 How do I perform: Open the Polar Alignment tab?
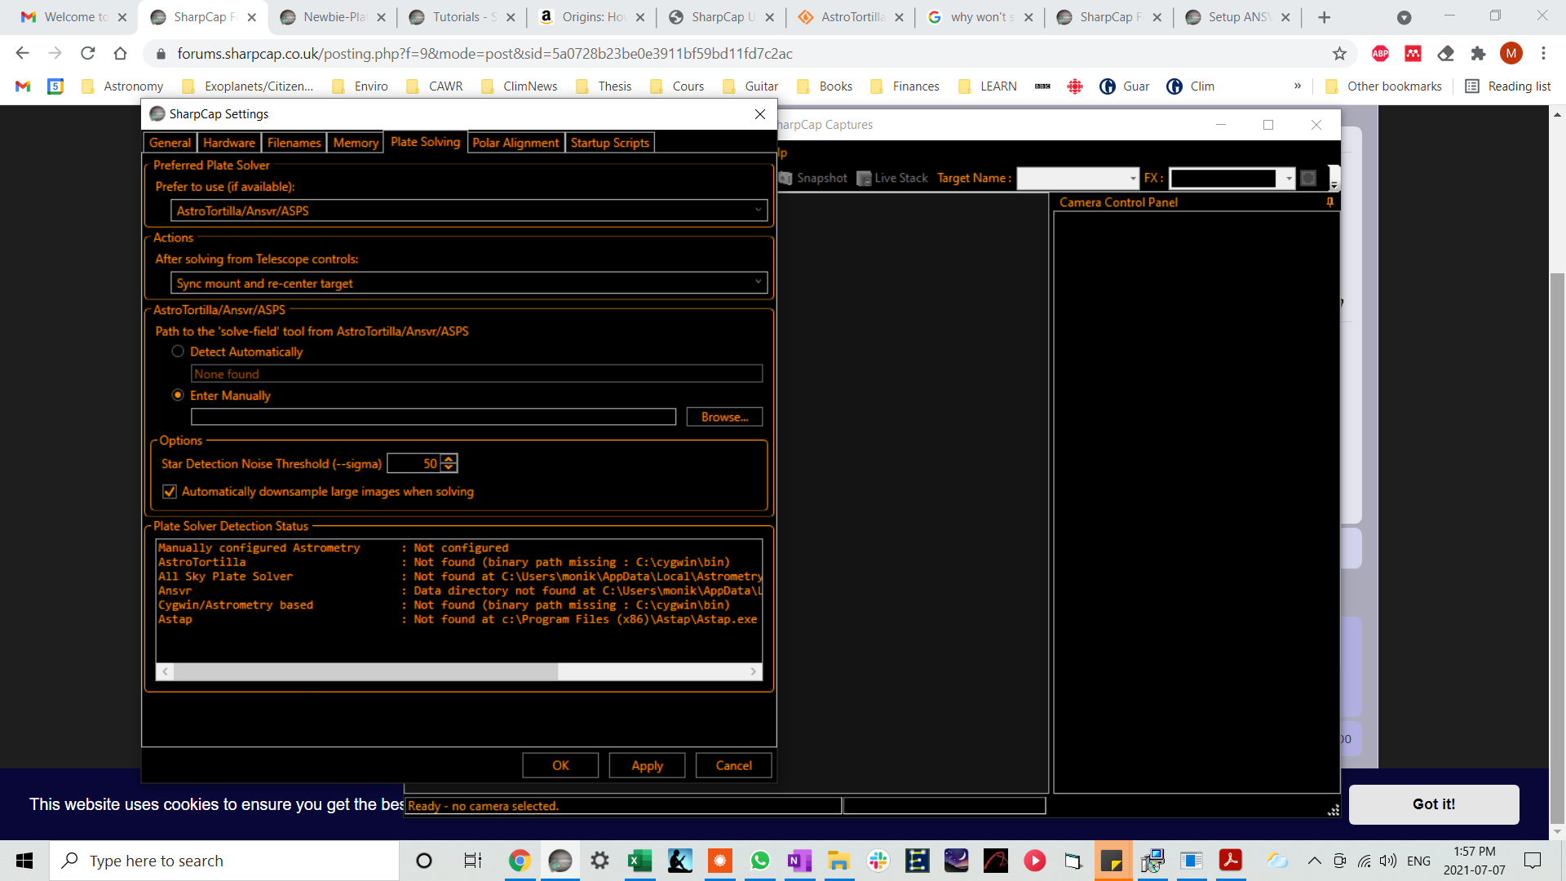515,143
